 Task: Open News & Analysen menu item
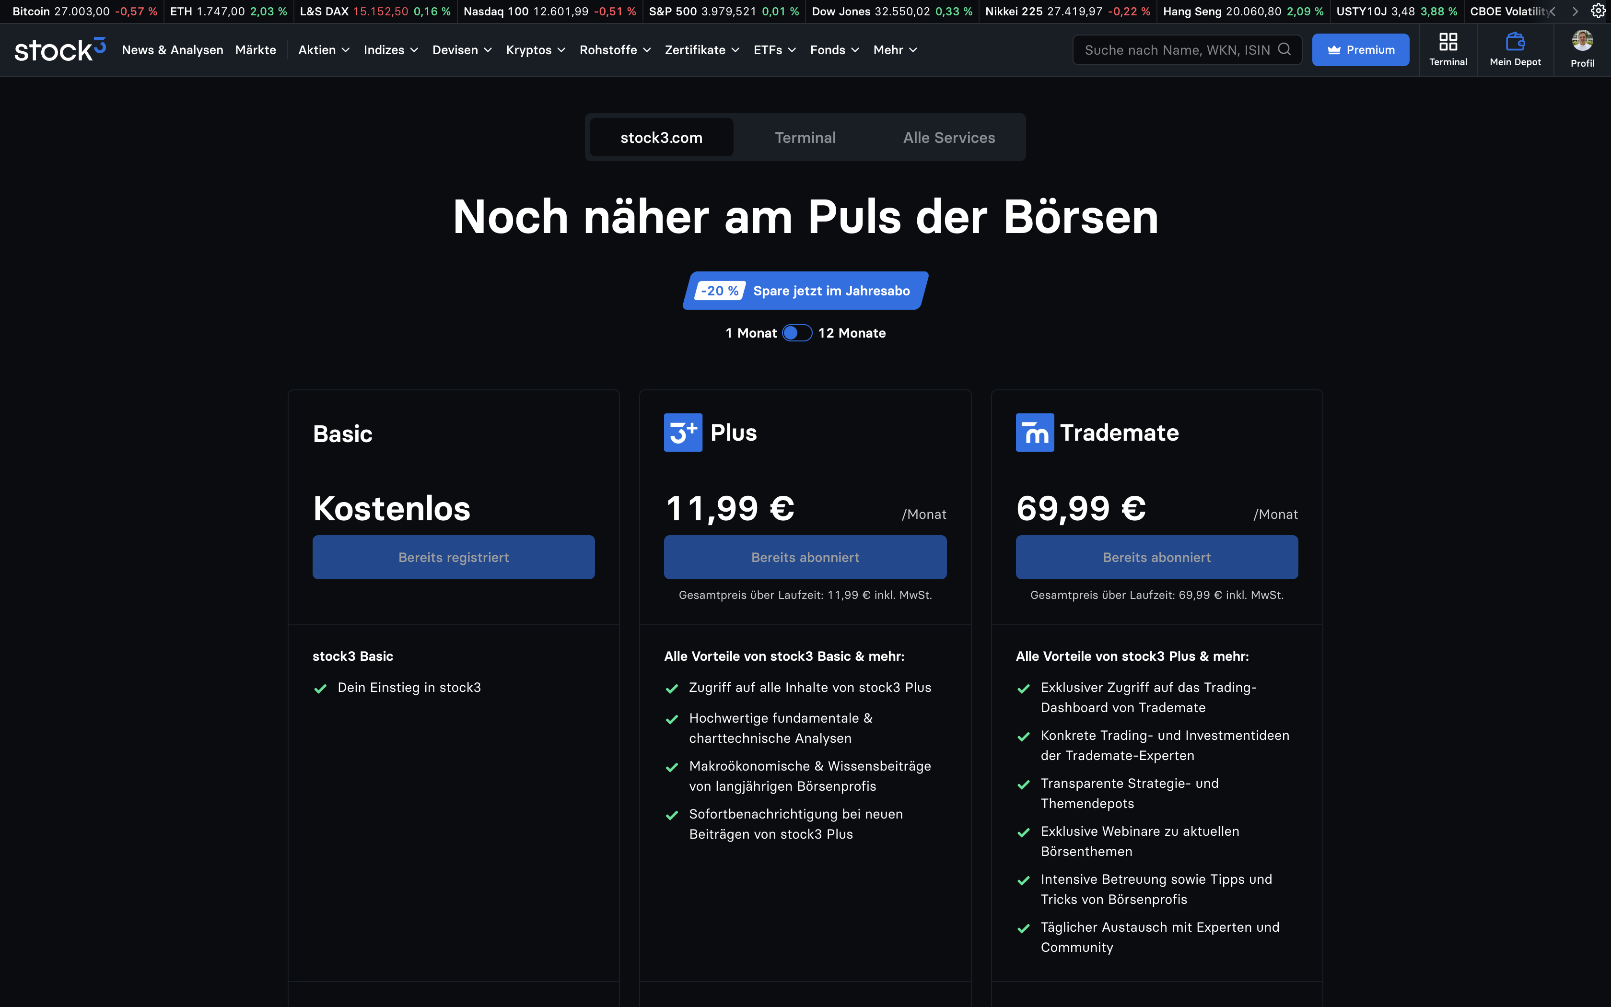pos(173,50)
